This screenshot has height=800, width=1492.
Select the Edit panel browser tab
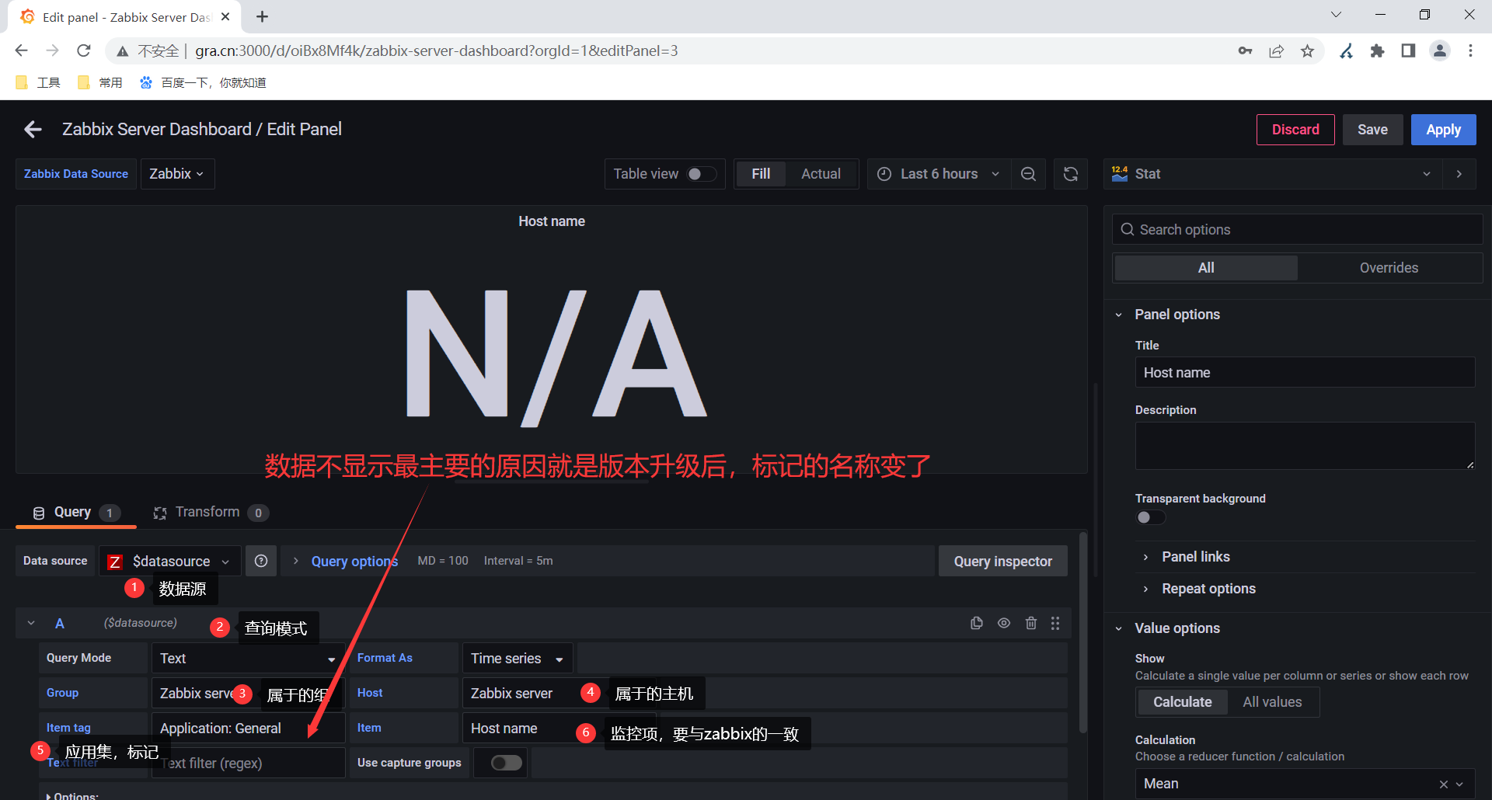click(x=124, y=17)
